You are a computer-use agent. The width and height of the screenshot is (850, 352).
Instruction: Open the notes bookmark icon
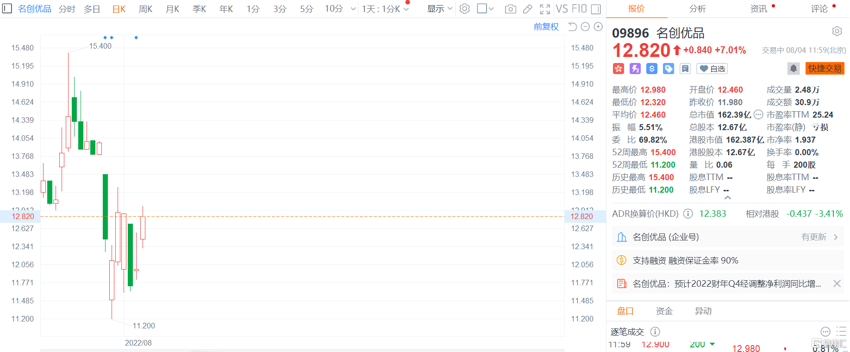[685, 69]
